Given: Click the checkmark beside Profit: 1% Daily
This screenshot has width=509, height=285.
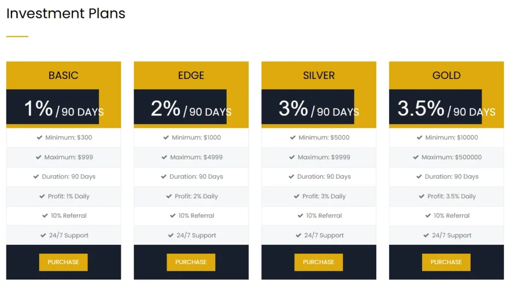Looking at the screenshot, I should tap(42, 196).
